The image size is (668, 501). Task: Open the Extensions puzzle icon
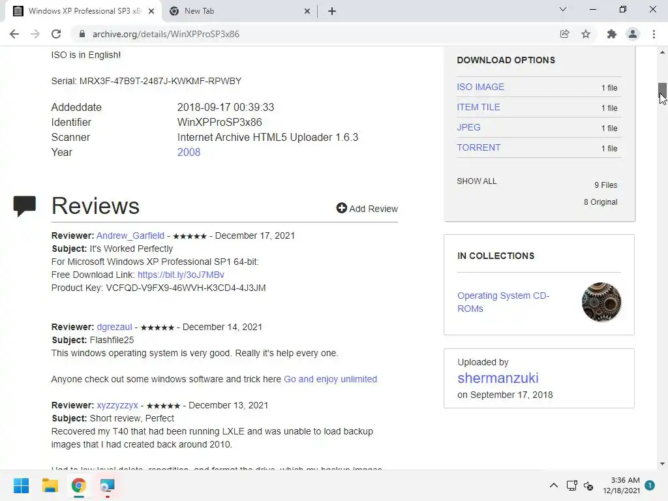[611, 34]
